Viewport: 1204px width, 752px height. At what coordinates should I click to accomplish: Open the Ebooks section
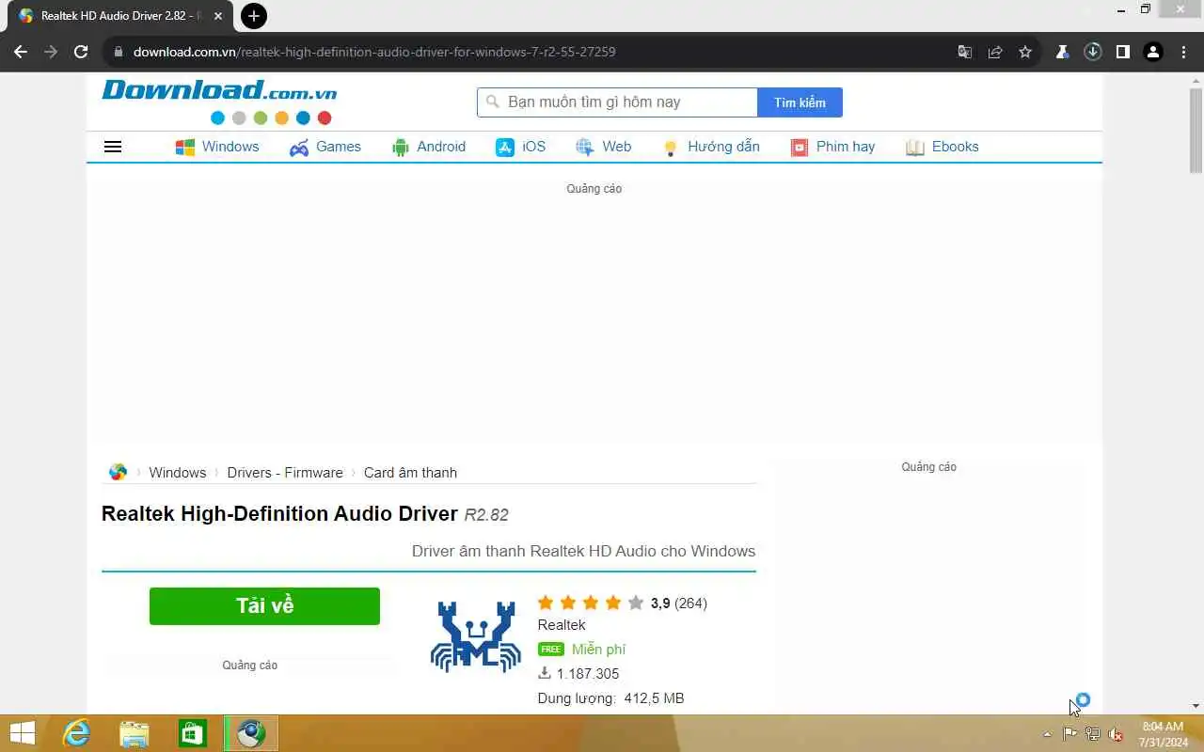click(943, 147)
